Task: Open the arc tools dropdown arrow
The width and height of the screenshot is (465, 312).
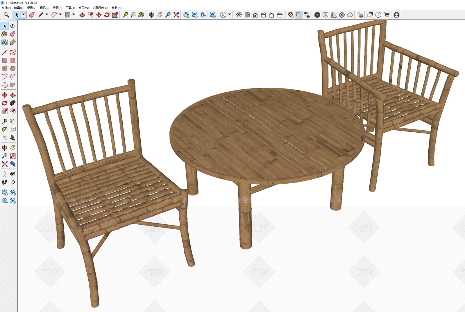Action: [60, 15]
